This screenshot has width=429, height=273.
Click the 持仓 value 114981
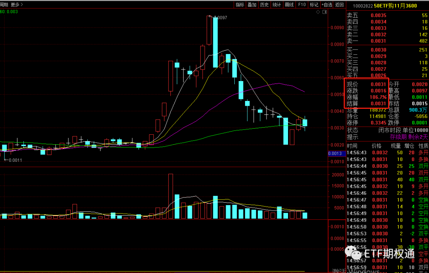[x=378, y=116]
